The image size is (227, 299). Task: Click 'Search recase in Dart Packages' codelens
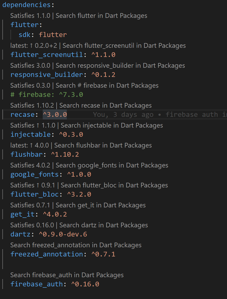pos(105,106)
